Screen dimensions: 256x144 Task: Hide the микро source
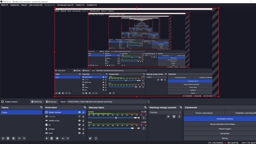point(79,129)
